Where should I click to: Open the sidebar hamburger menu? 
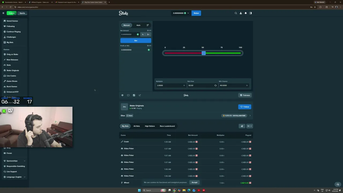[x=3, y=13]
